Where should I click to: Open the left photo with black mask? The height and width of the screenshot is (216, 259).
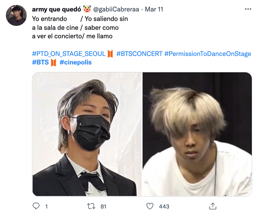[x=87, y=134]
